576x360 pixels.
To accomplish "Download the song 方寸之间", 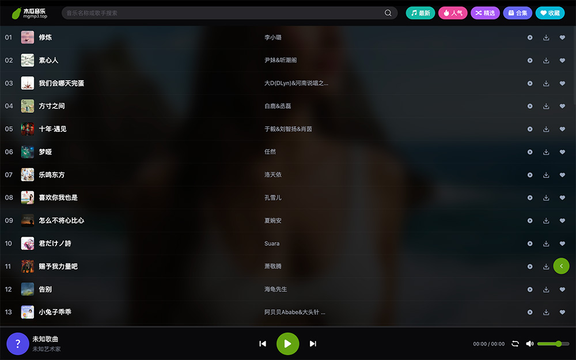I will 546,106.
